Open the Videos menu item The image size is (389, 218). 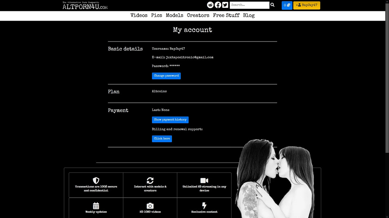139,15
